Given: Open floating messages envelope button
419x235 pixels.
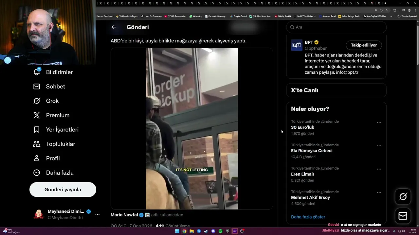Looking at the screenshot, I should click(403, 216).
